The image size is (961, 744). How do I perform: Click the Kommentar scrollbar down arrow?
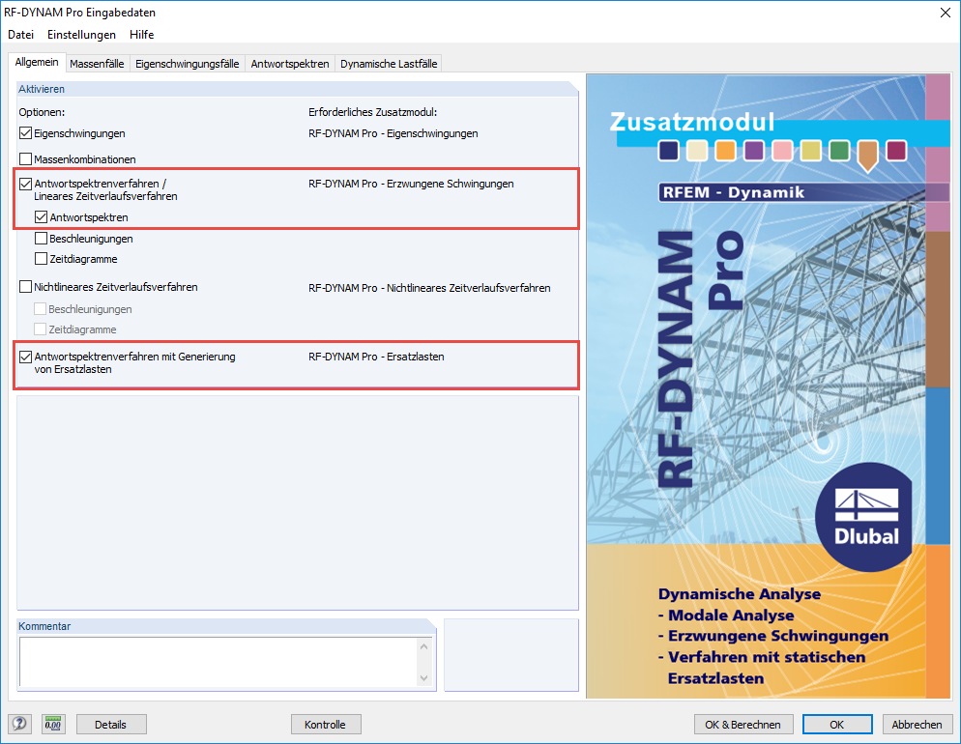coord(424,678)
